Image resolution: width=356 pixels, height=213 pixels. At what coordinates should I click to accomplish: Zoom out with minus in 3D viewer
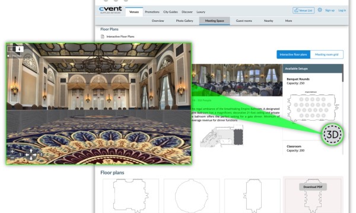(12, 158)
